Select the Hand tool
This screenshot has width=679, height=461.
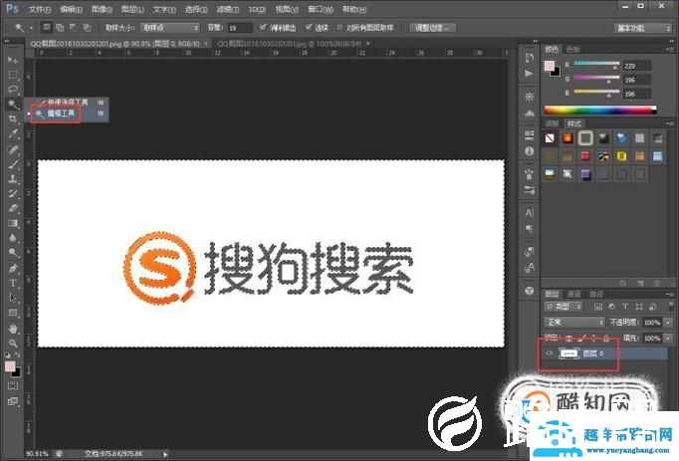coord(13,329)
